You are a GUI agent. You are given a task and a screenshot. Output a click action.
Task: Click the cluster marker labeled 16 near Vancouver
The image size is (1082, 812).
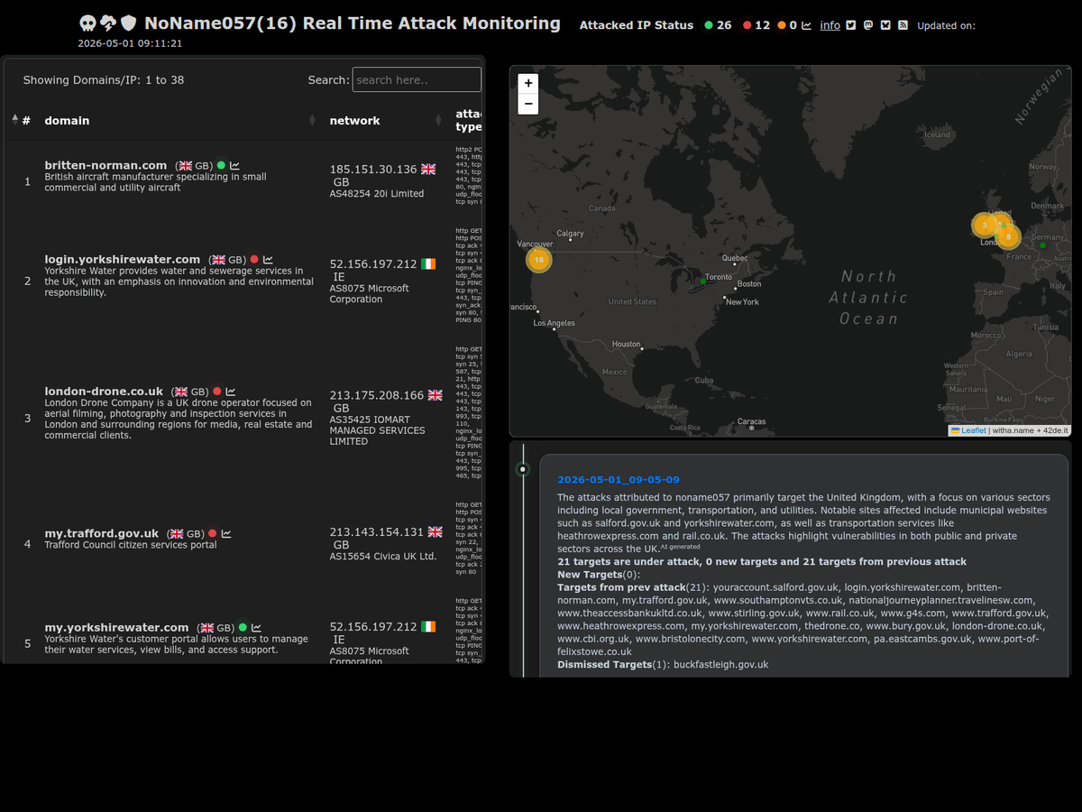(539, 260)
